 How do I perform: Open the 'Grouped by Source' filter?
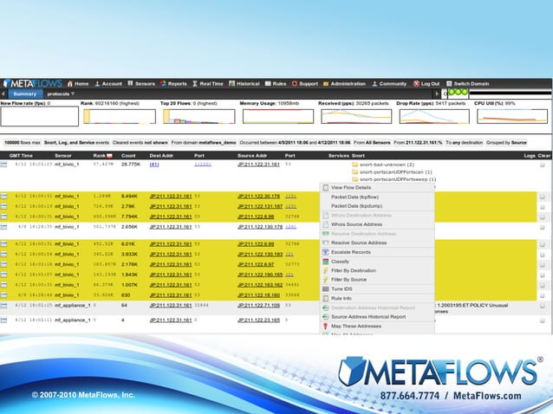coord(506,143)
